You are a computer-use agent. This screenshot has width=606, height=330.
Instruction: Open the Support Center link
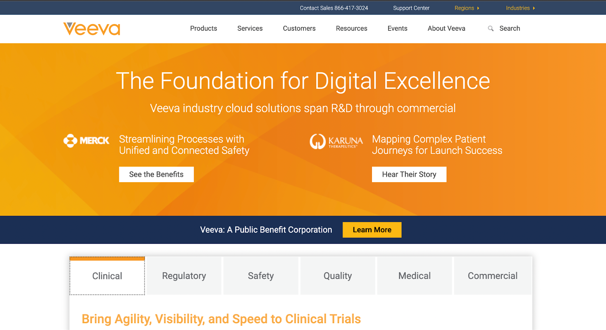pos(411,8)
